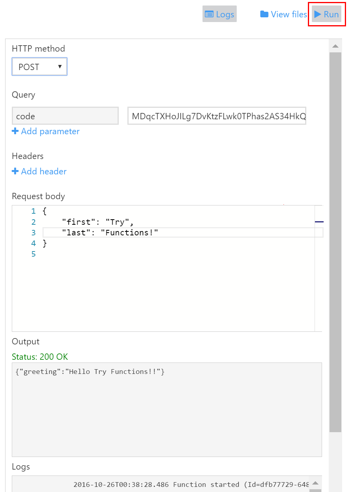
Task: Click the View files folder icon
Action: [x=264, y=15]
